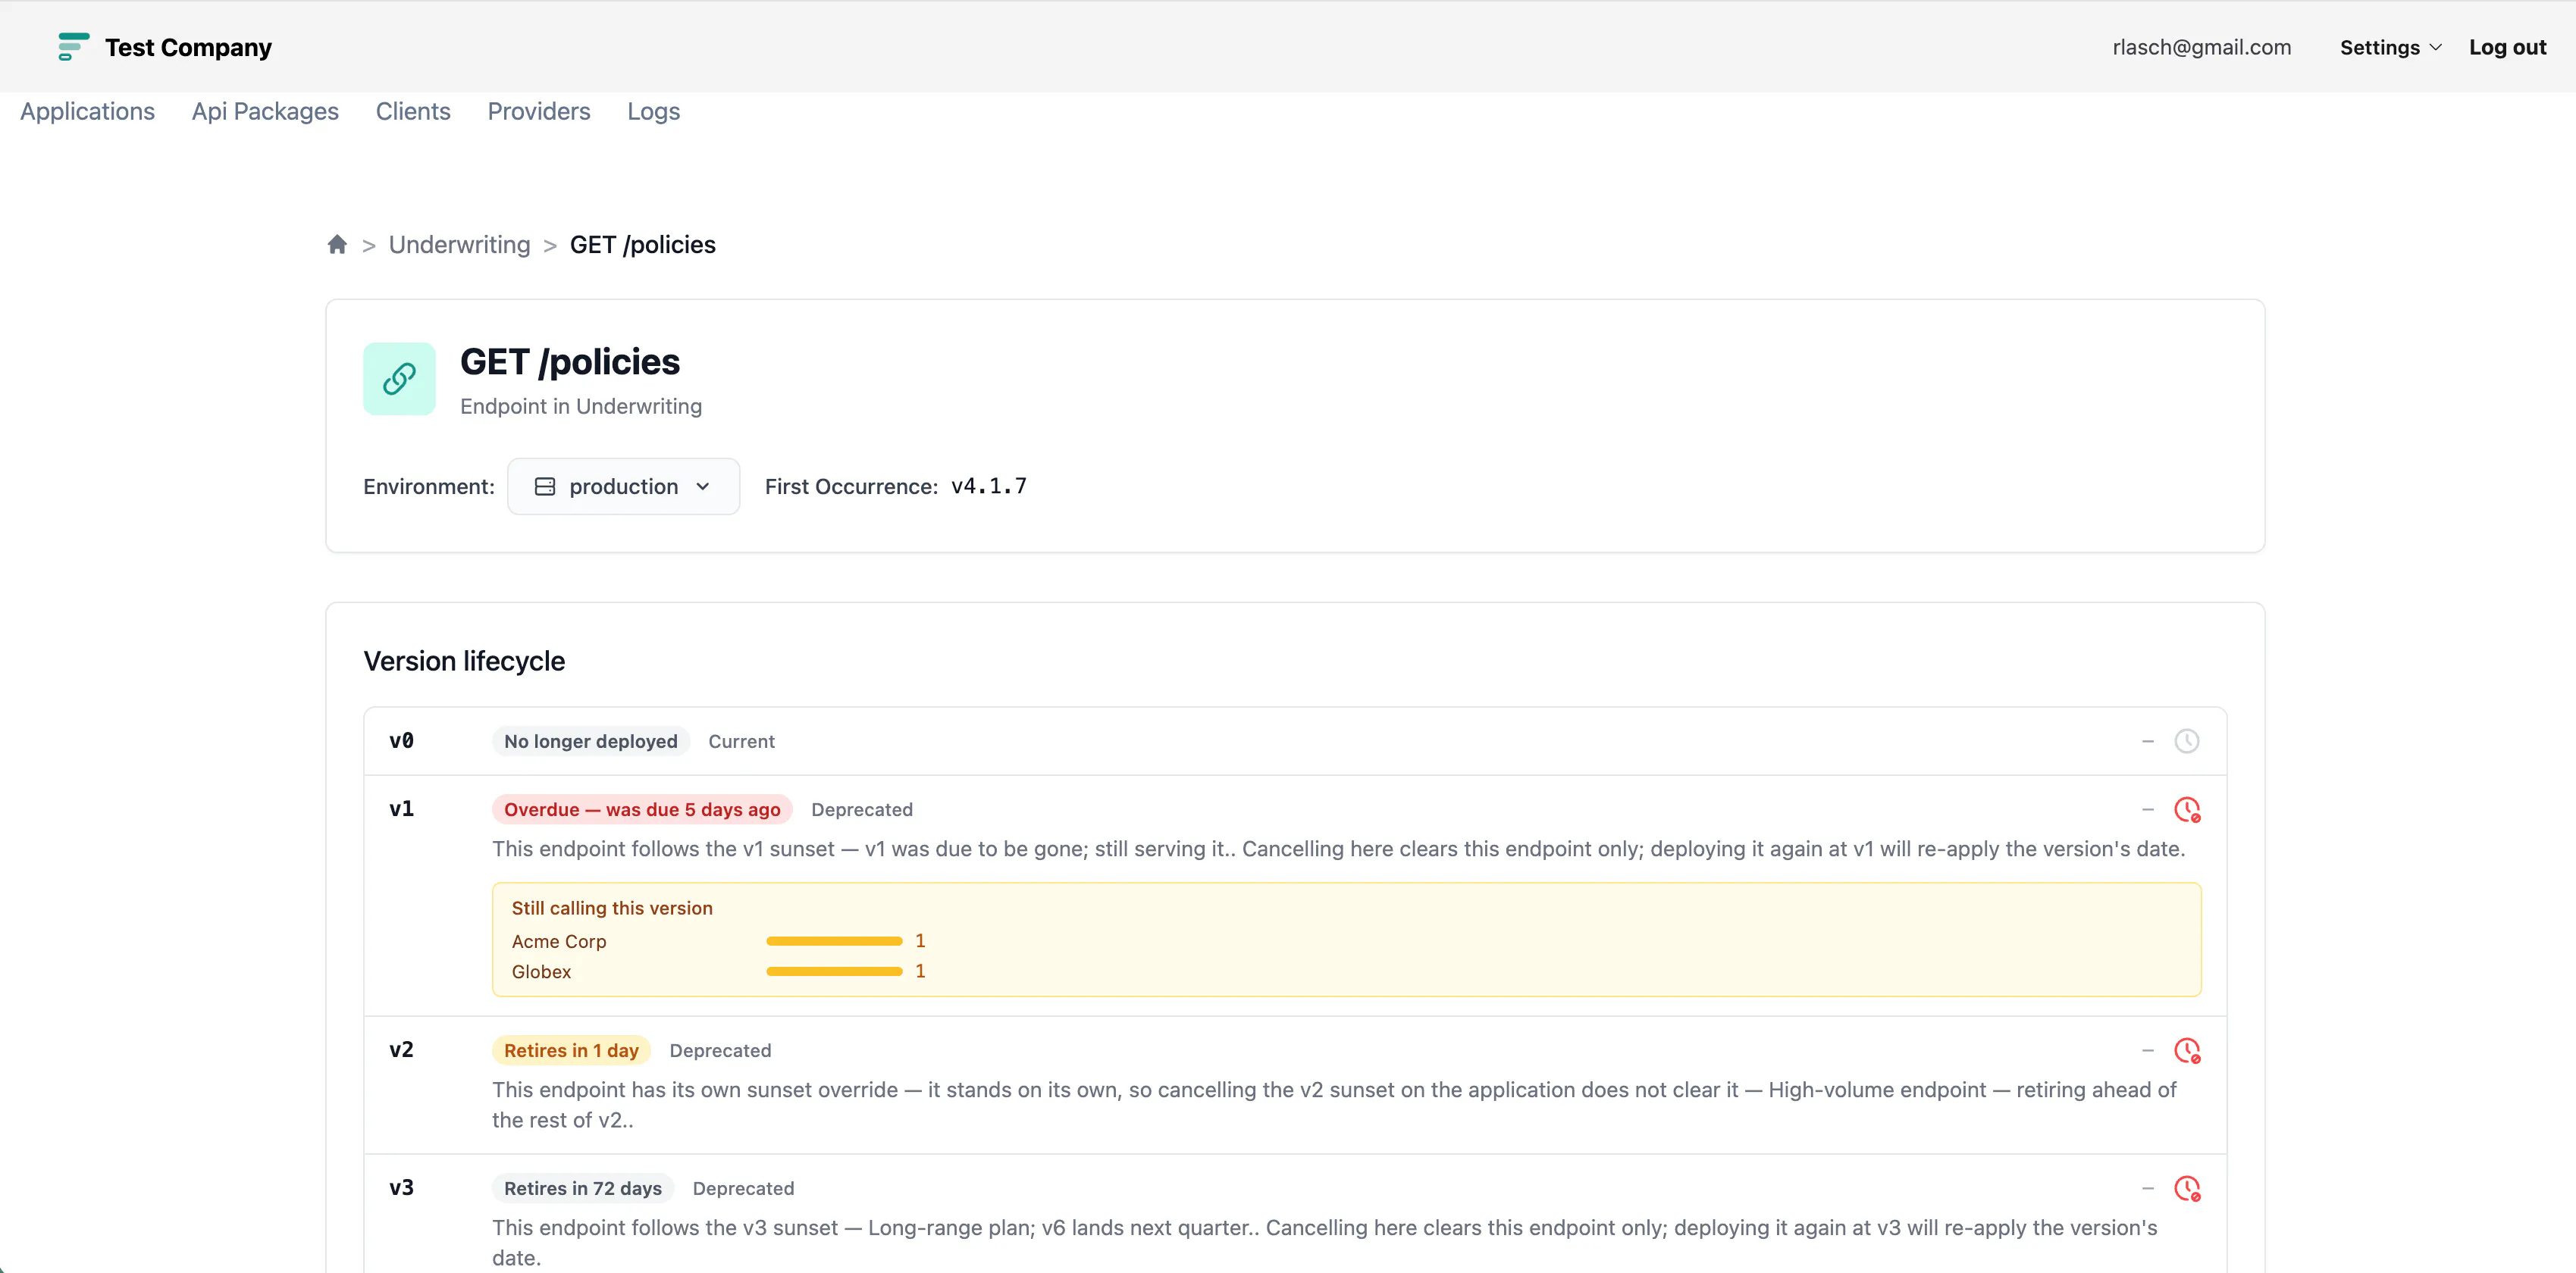This screenshot has height=1273, width=2576.
Task: Click the "No longer deployed" badge on v0
Action: tap(591, 741)
